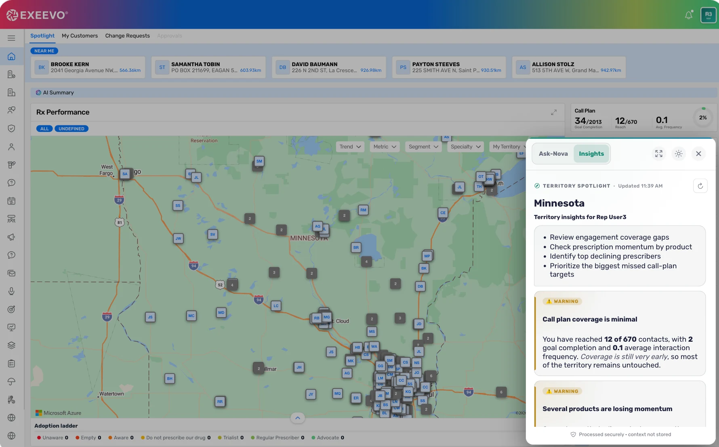The width and height of the screenshot is (719, 447).
Task: Click the 34/2013 Goal Completion value
Action: click(588, 121)
